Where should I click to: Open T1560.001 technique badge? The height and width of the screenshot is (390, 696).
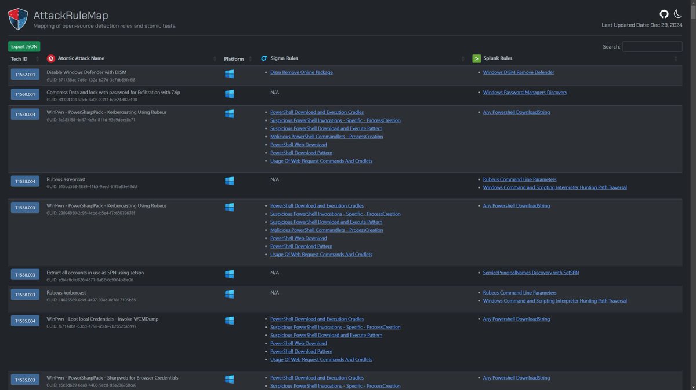[25, 94]
